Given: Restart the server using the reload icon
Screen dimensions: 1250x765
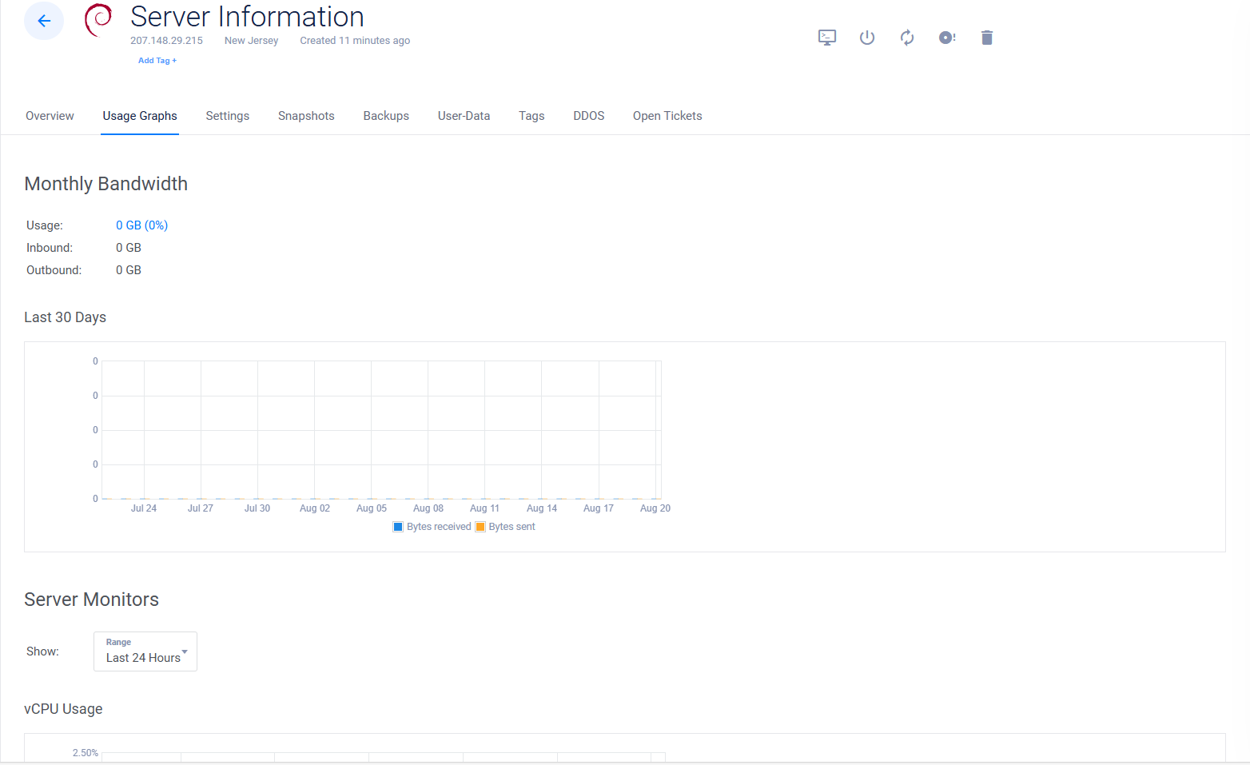Looking at the screenshot, I should click(907, 38).
